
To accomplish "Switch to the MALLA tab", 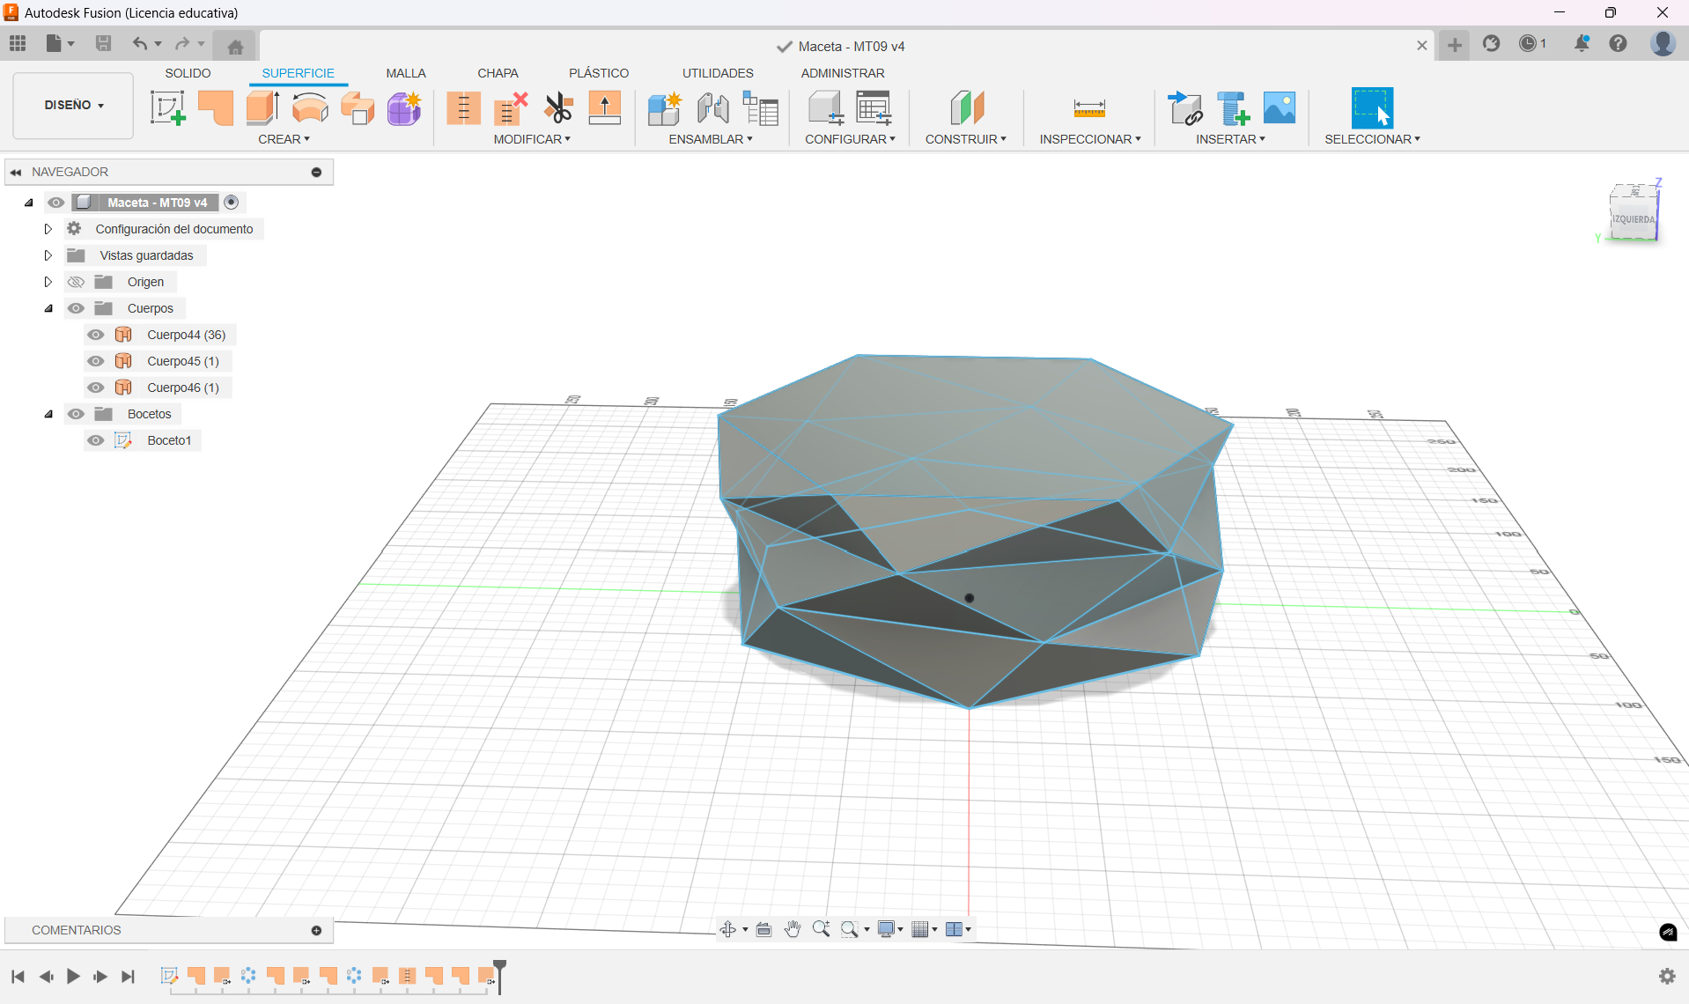I will pos(406,73).
